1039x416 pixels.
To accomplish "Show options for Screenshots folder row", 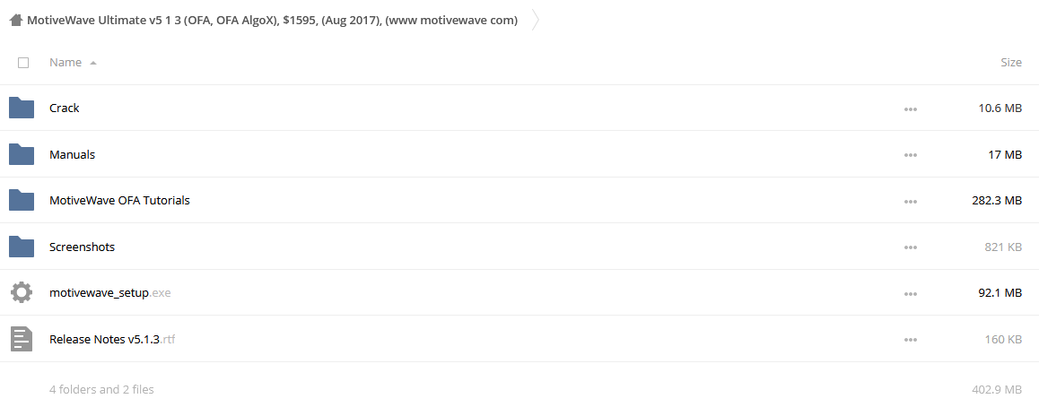I will click(x=911, y=247).
